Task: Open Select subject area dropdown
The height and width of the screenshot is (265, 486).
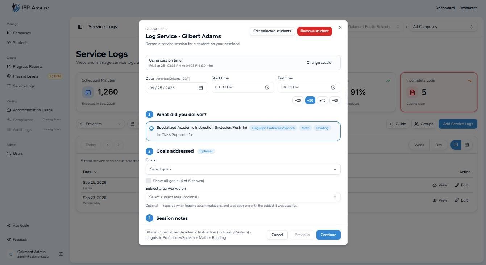Action: (243, 197)
